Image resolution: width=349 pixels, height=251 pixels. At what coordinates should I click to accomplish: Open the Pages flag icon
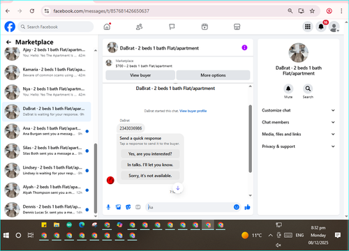coord(172,27)
